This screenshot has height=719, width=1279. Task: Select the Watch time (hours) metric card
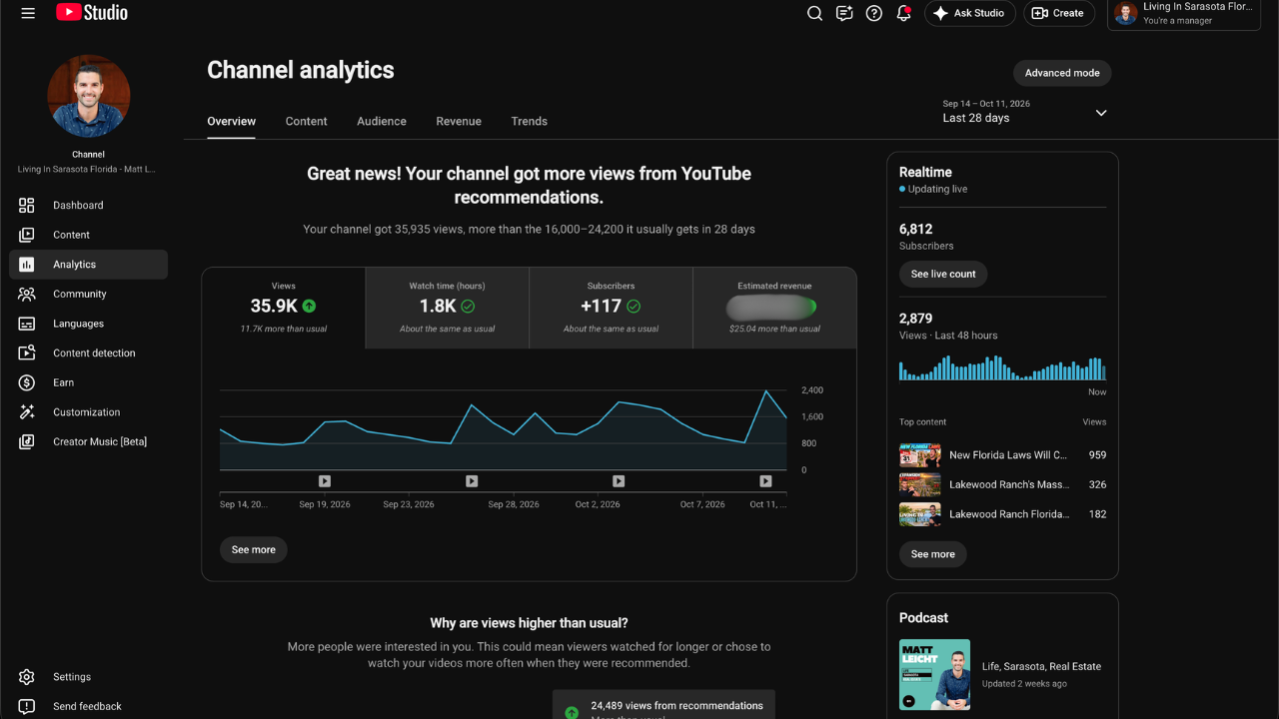[448, 308]
